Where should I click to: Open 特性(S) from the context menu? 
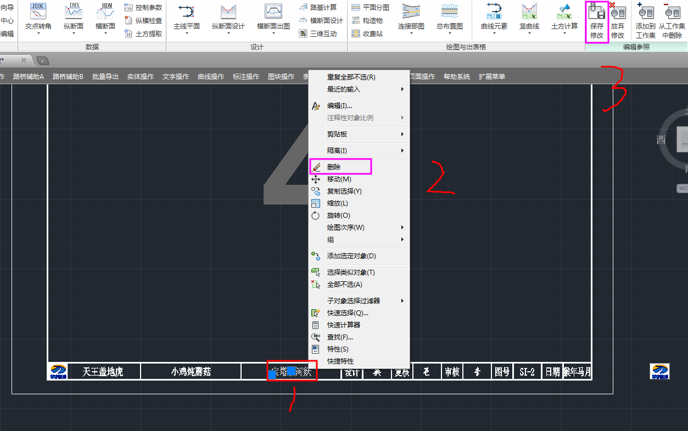(359, 349)
